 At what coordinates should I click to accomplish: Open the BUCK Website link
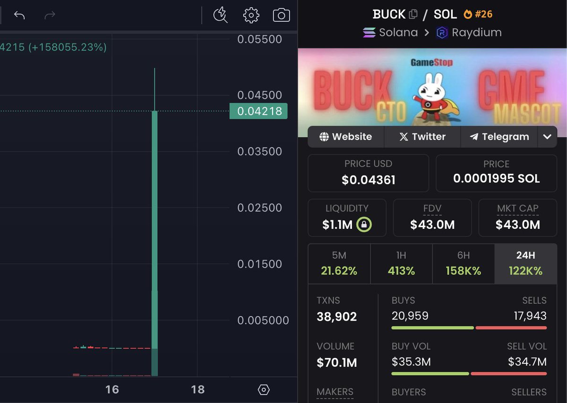click(346, 137)
